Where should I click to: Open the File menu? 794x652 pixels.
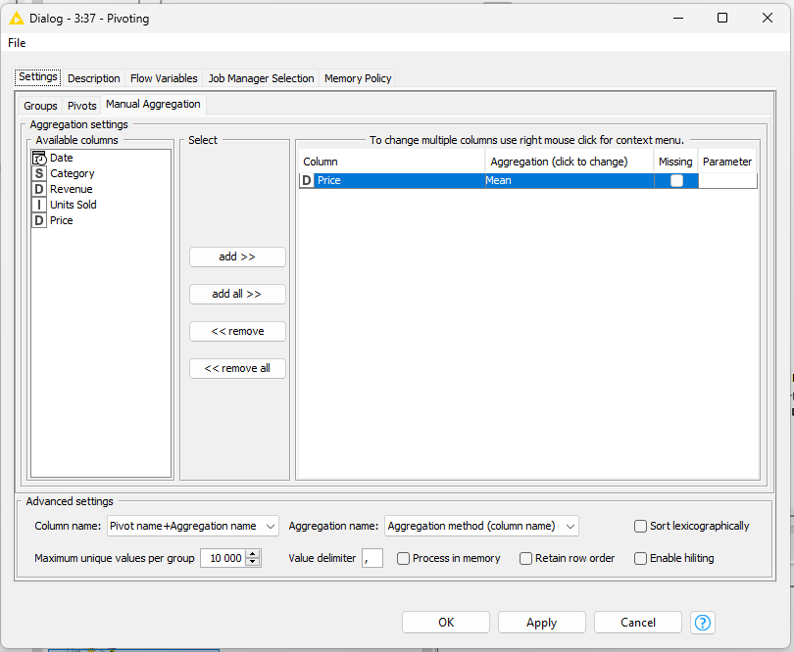17,43
